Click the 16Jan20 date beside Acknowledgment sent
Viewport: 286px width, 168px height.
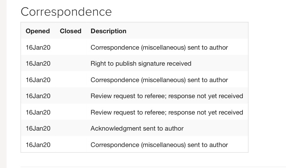[38, 129]
